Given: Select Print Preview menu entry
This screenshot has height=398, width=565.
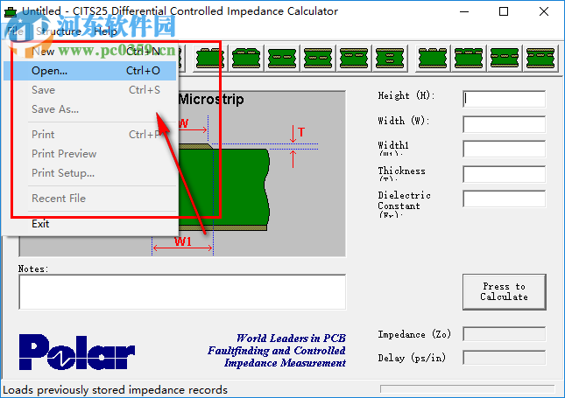Looking at the screenshot, I should (x=90, y=154).
